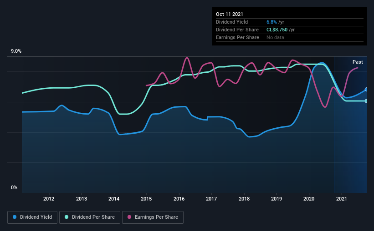Click the Earnings Per Share No data row
This screenshot has height=231, width=374.
pos(290,37)
